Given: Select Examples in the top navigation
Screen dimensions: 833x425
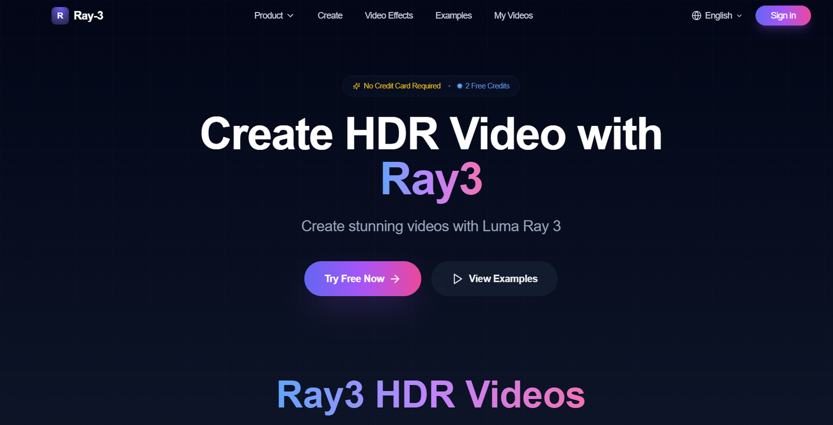Looking at the screenshot, I should 453,16.
